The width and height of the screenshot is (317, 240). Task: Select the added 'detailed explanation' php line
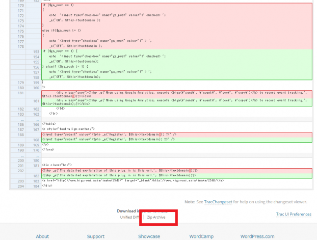[x=119, y=175]
